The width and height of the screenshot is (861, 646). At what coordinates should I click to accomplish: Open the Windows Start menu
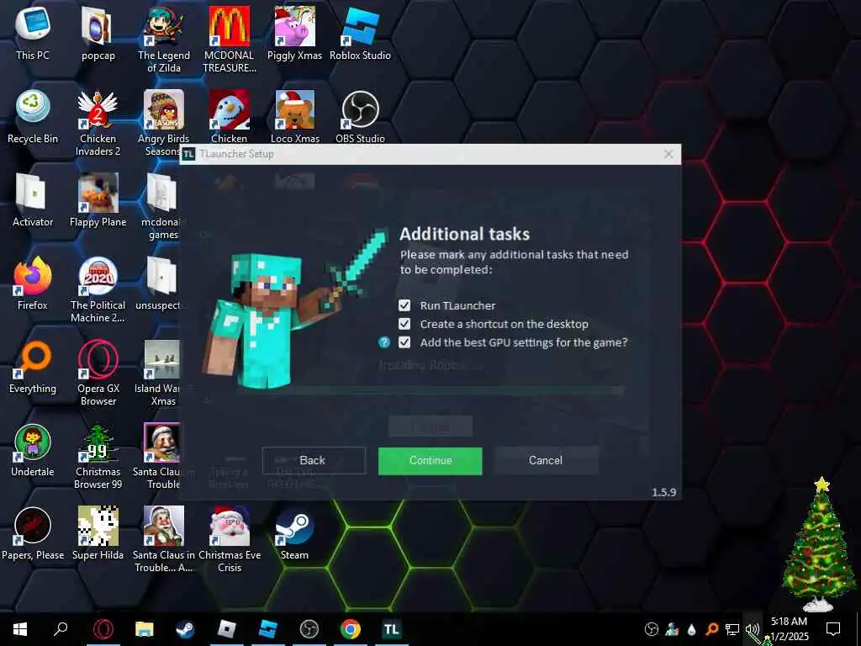point(20,629)
